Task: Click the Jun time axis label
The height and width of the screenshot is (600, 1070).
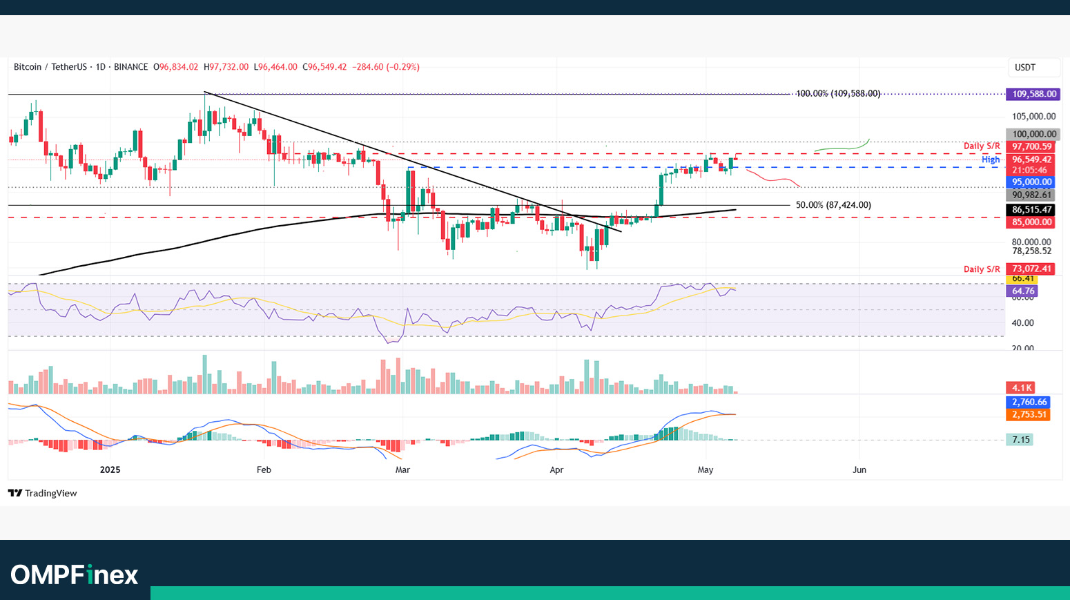Action: tap(859, 470)
